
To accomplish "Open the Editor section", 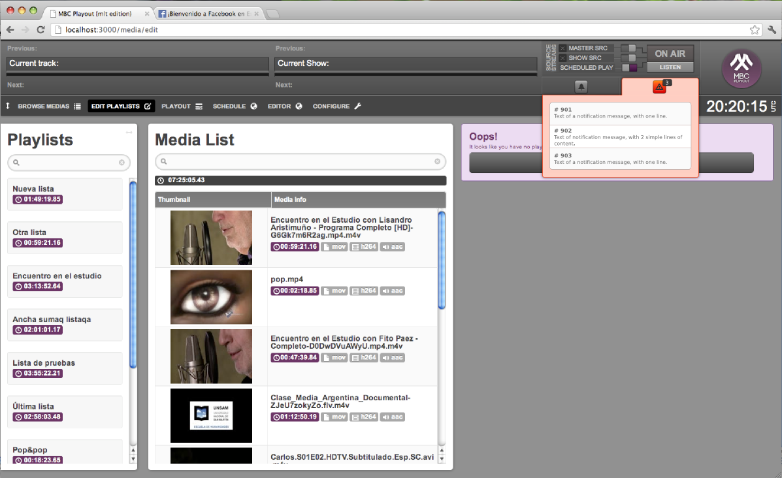I will [x=285, y=106].
